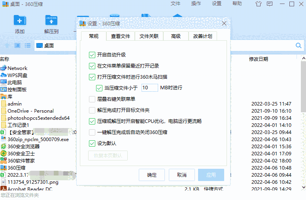
Task: Switch to the 查看文件 tab
Action: coord(121,36)
